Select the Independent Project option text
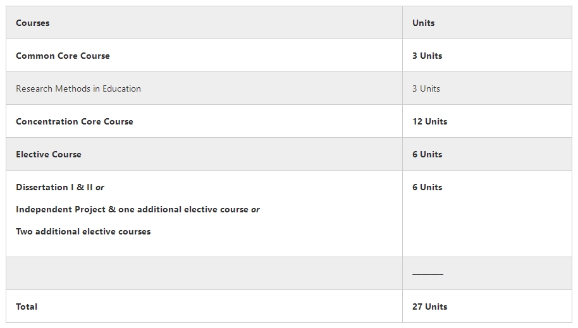This screenshot has width=578, height=328. [132, 209]
